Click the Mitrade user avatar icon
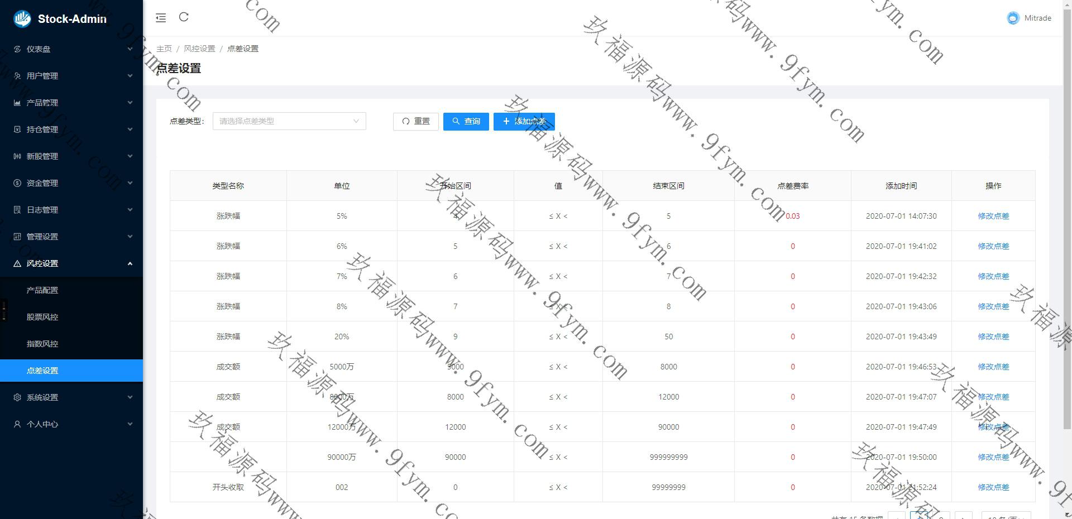Screen dimensions: 1072x519 [x=1013, y=18]
